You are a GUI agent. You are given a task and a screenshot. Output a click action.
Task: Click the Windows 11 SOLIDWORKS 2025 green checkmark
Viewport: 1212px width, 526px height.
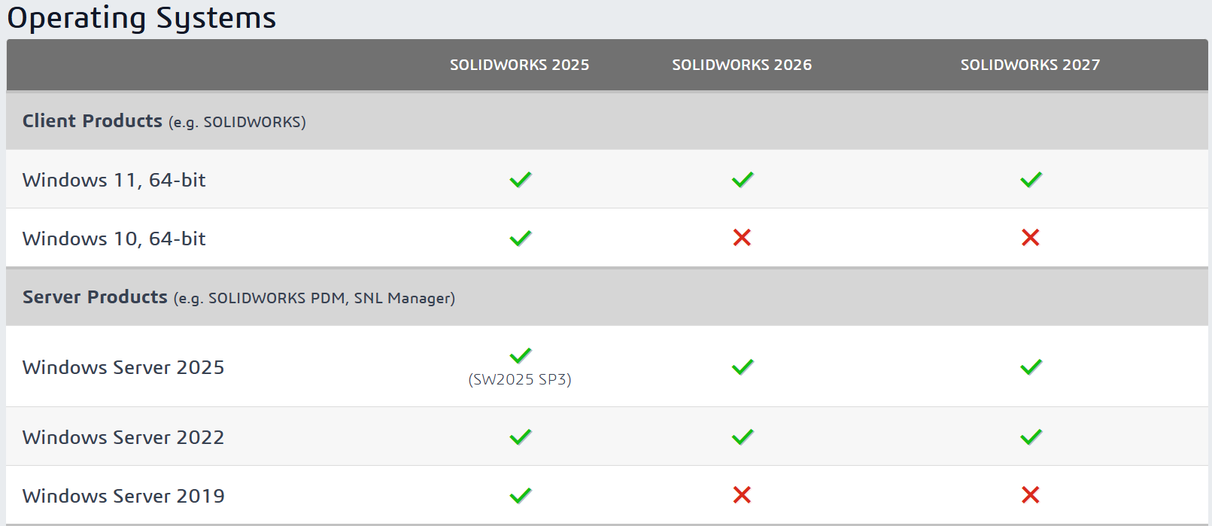(x=520, y=180)
